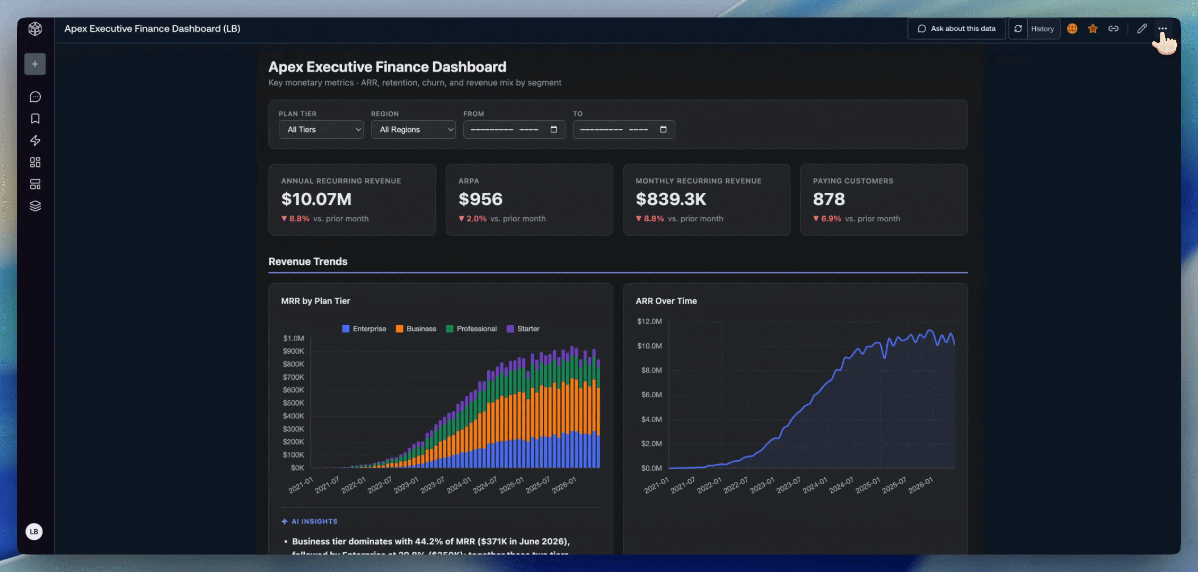Viewport: 1198px width, 572px height.
Task: Expand the Region dropdown (All Regions)
Action: 413,130
